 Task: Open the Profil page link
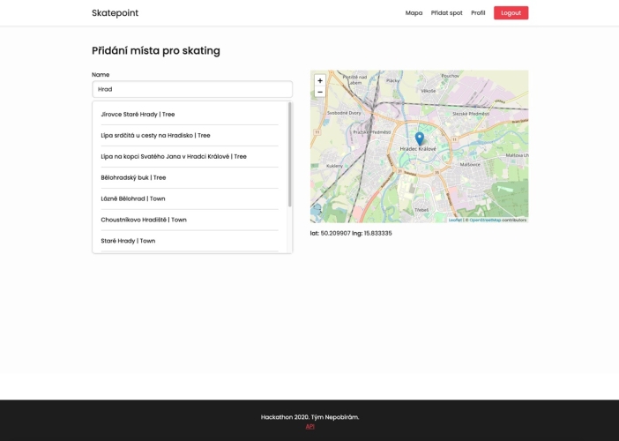coord(478,13)
